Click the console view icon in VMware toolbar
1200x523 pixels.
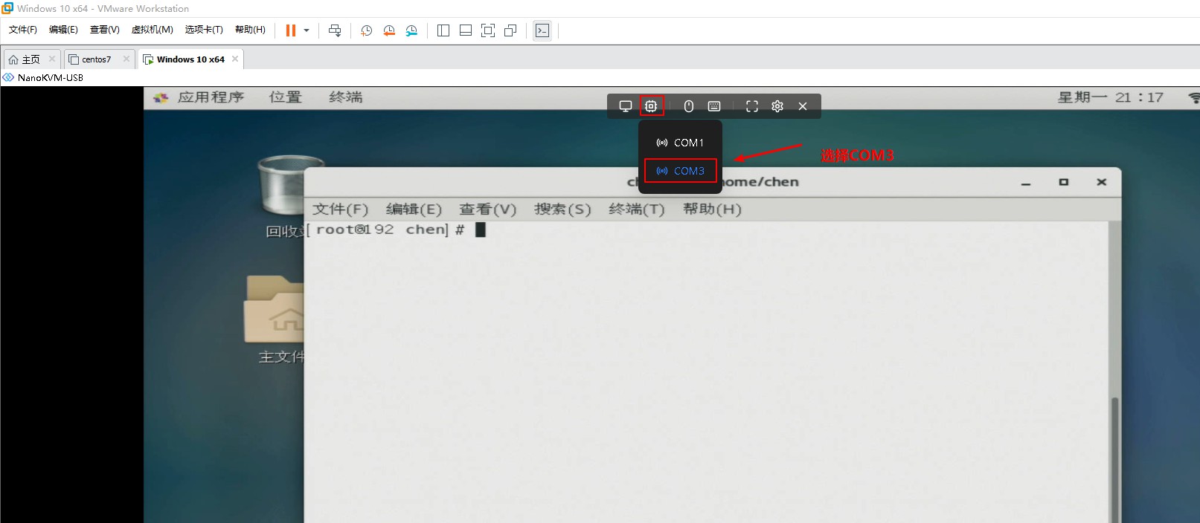(542, 30)
